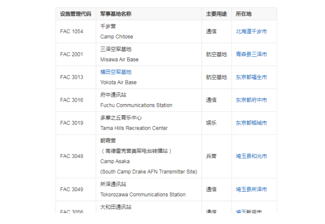Screen dimensions: 325x224
Task: Click the Tokorozawa Communications Station text
Action: (x=143, y=194)
